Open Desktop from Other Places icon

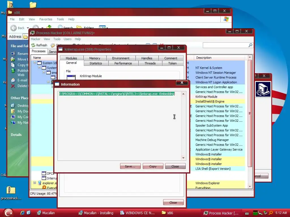tap(13, 106)
